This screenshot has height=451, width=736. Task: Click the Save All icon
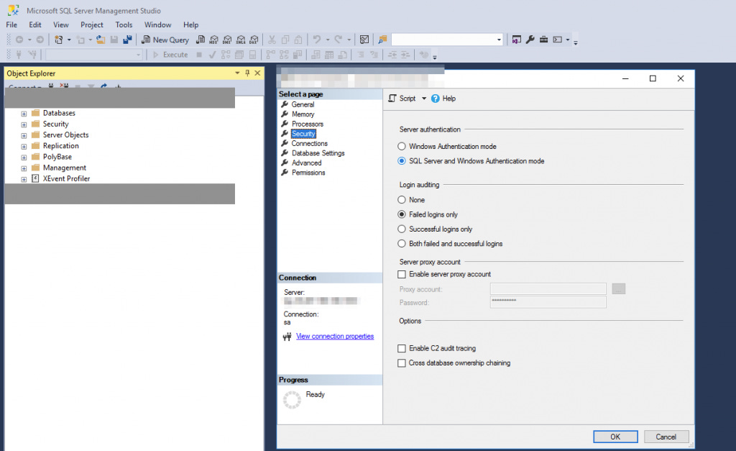[x=127, y=40]
